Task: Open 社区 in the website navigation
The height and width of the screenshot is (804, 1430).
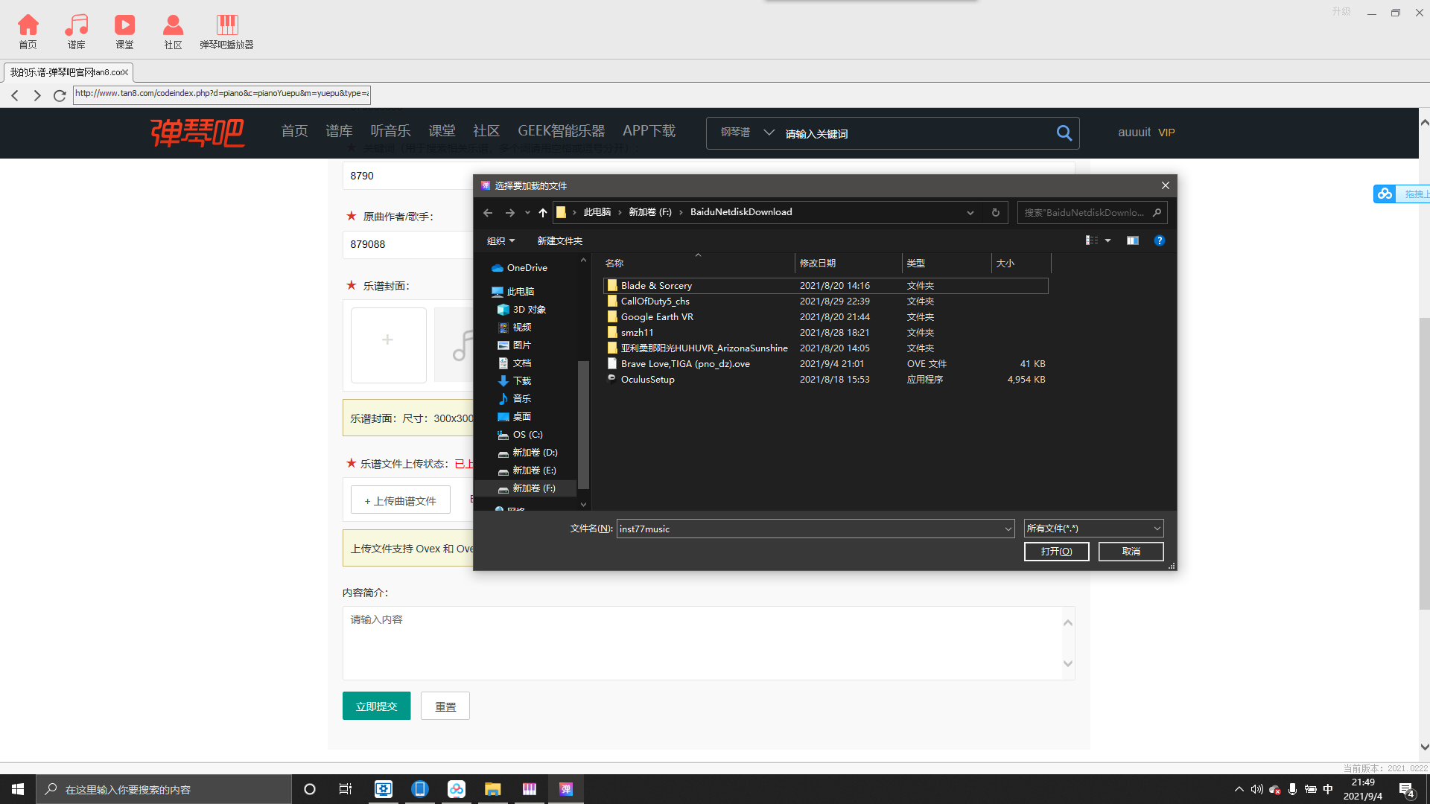Action: (x=486, y=131)
